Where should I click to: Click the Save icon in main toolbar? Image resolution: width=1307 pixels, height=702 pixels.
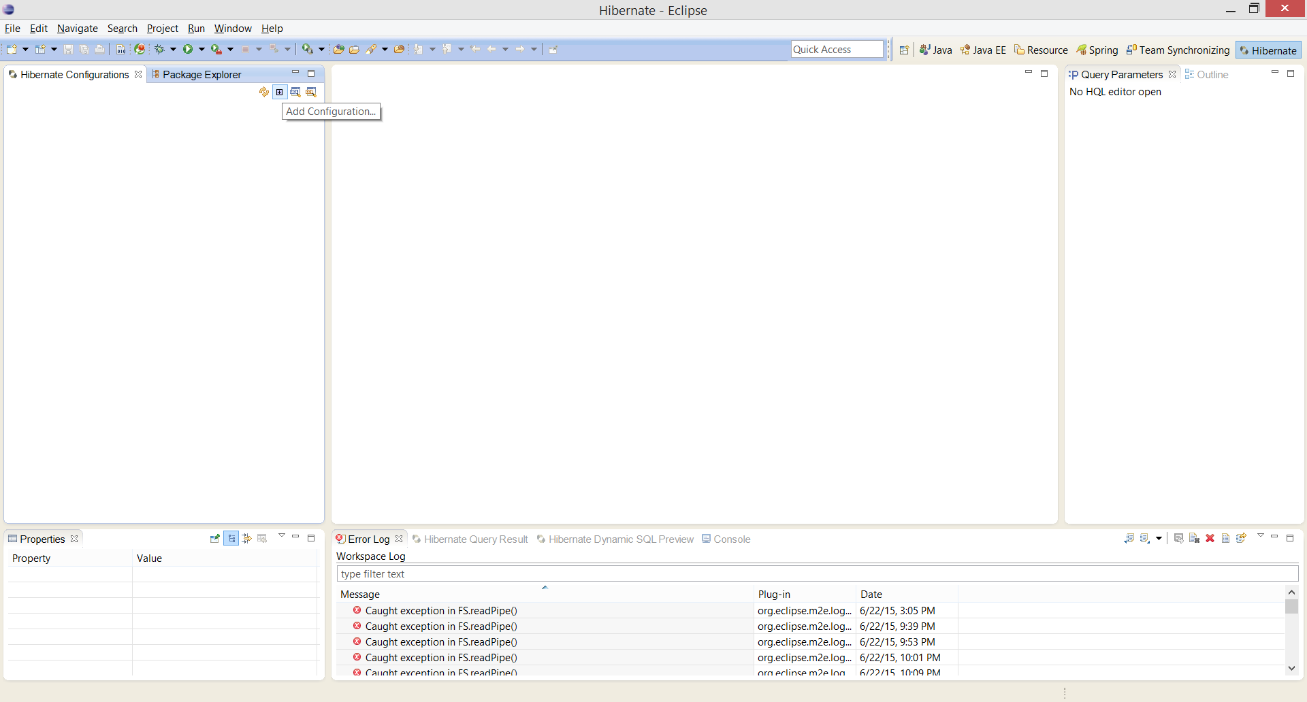(68, 49)
